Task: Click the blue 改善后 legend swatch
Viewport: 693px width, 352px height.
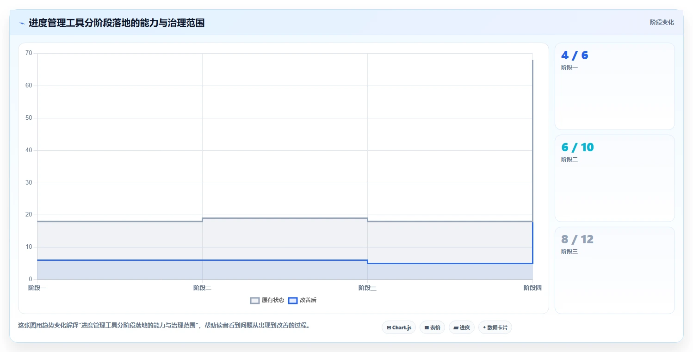Action: tap(292, 300)
